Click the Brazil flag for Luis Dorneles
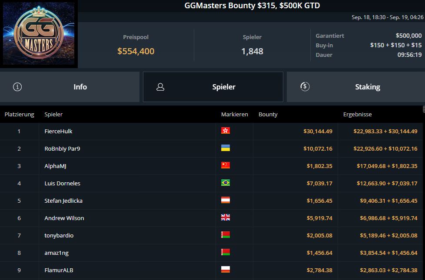Screen dimensions: 425x280 pyautogui.click(x=226, y=182)
